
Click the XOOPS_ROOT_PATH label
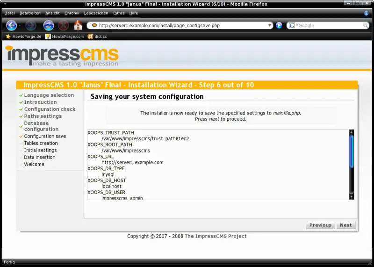pyautogui.click(x=110, y=144)
